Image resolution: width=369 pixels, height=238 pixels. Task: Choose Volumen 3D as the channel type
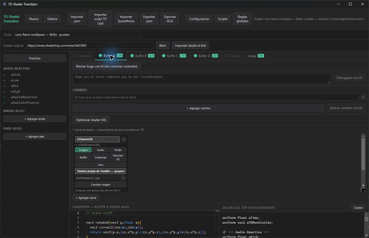click(118, 157)
